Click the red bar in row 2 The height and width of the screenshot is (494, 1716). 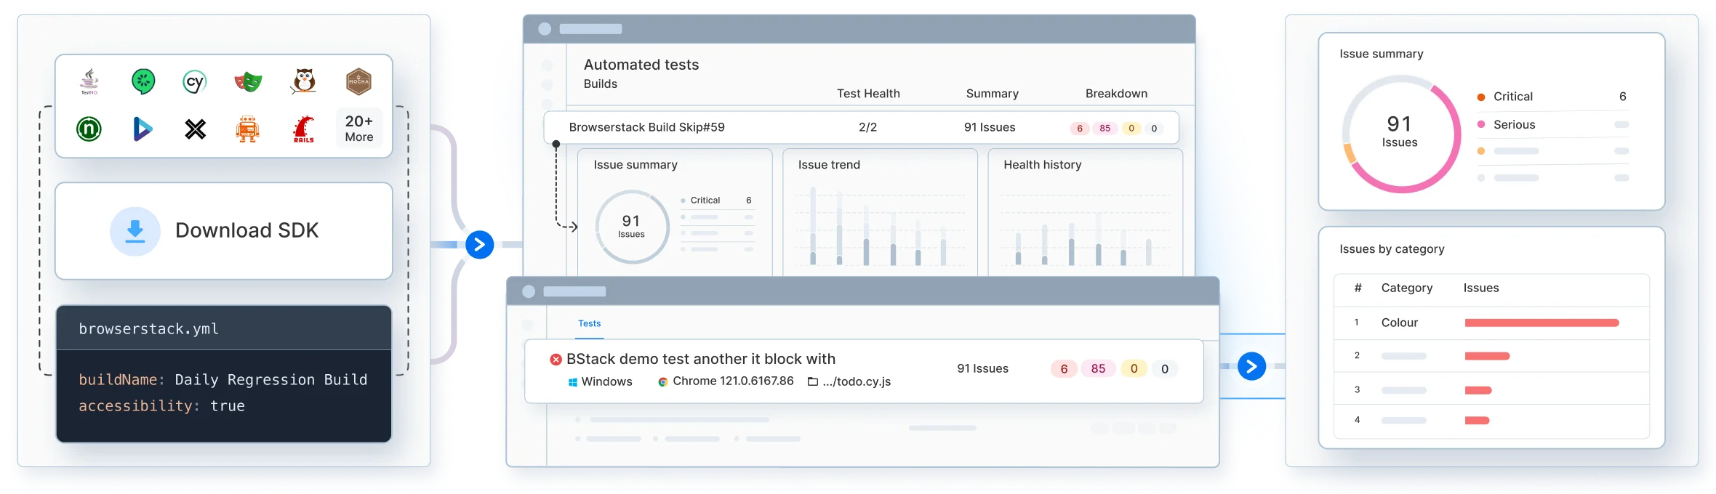1487,357
